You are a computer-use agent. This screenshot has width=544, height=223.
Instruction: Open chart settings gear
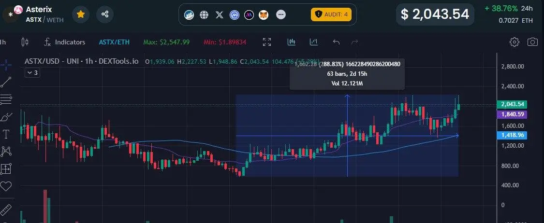(x=515, y=42)
